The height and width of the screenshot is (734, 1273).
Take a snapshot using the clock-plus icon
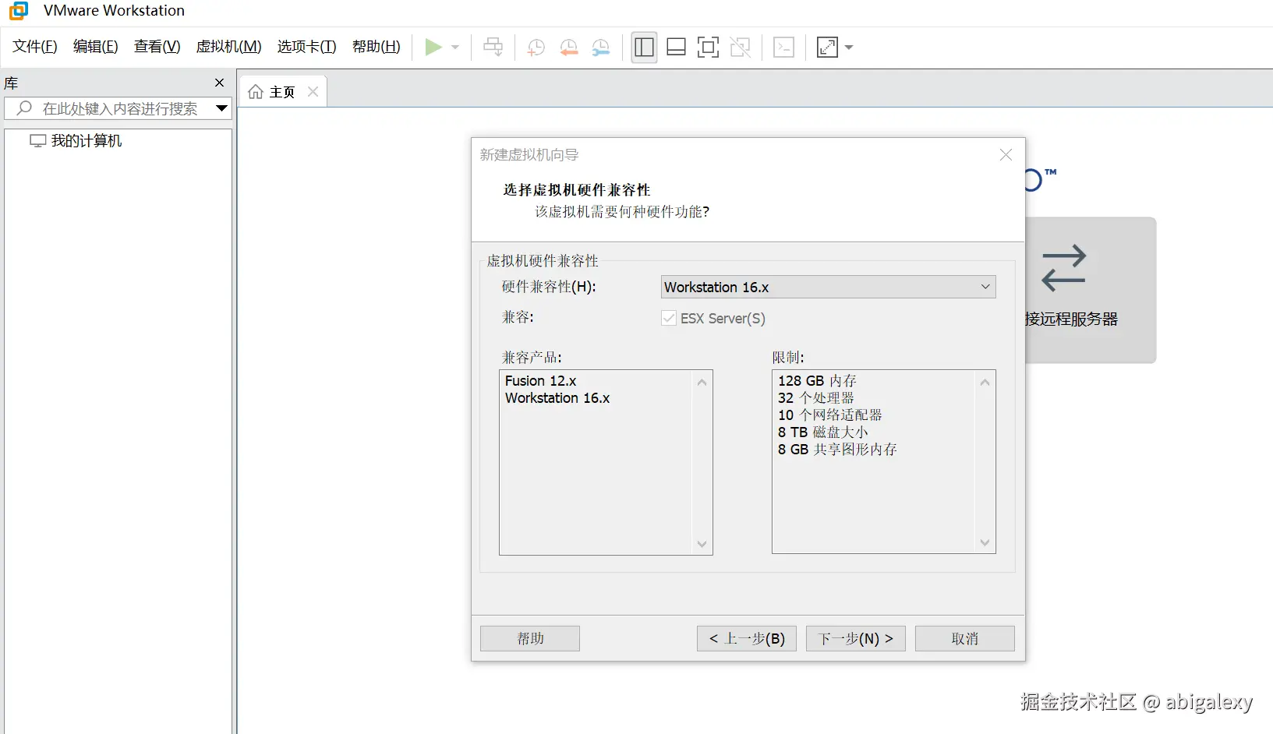(x=536, y=47)
